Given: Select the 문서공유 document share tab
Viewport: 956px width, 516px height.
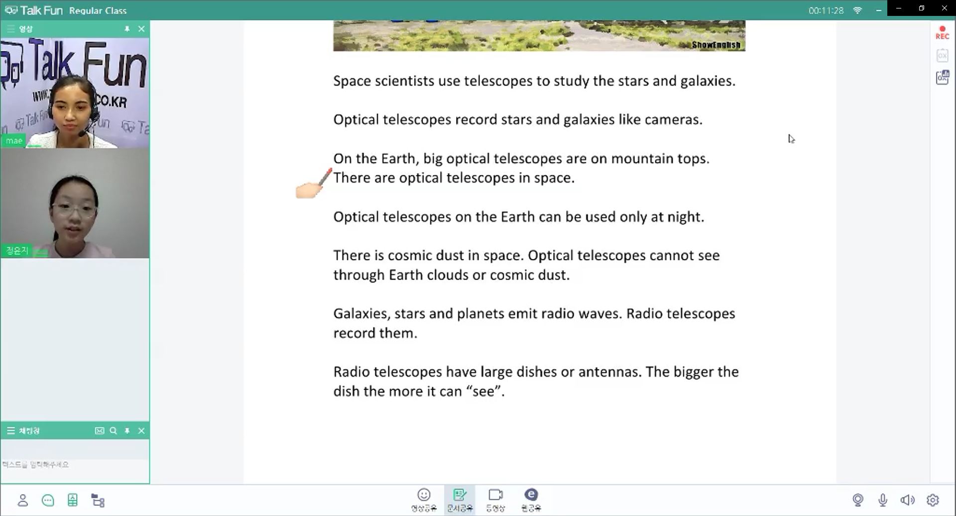Looking at the screenshot, I should (460, 500).
